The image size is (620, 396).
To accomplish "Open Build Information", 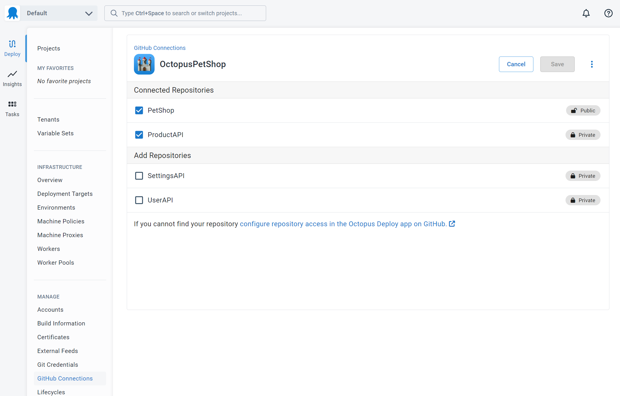I will coord(61,323).
